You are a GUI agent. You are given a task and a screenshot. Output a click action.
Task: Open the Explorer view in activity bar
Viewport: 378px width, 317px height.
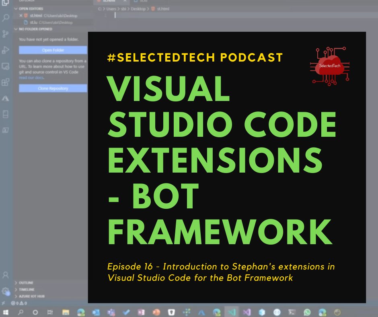(5, 2)
